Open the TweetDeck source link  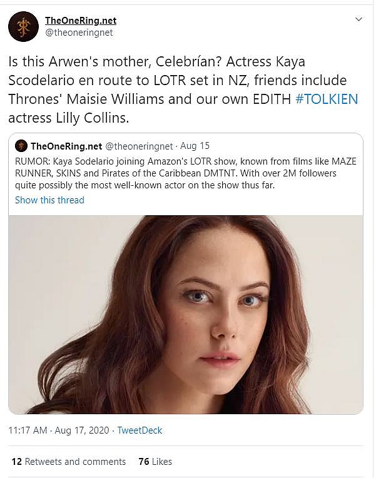point(140,430)
